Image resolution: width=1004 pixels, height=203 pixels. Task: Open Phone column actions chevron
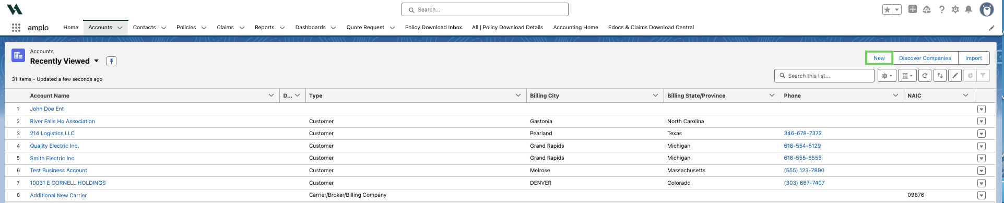895,95
